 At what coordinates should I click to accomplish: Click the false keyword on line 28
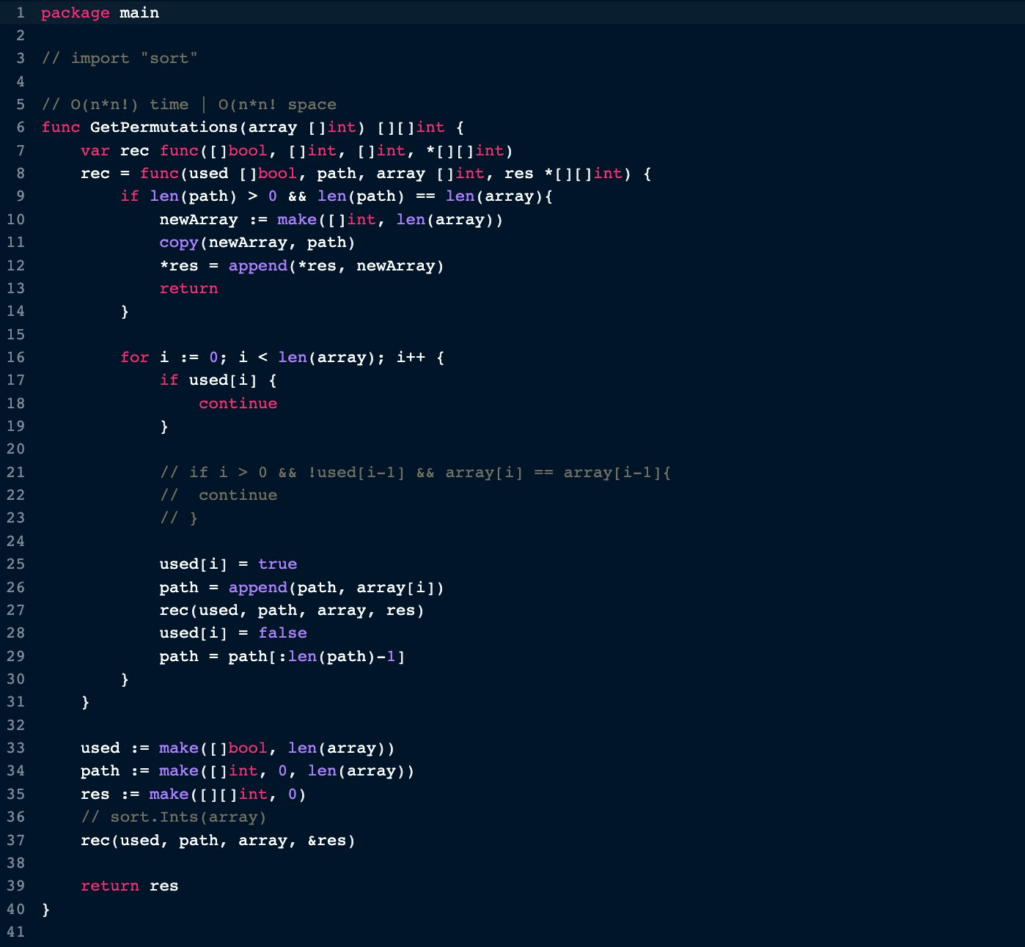(x=282, y=633)
